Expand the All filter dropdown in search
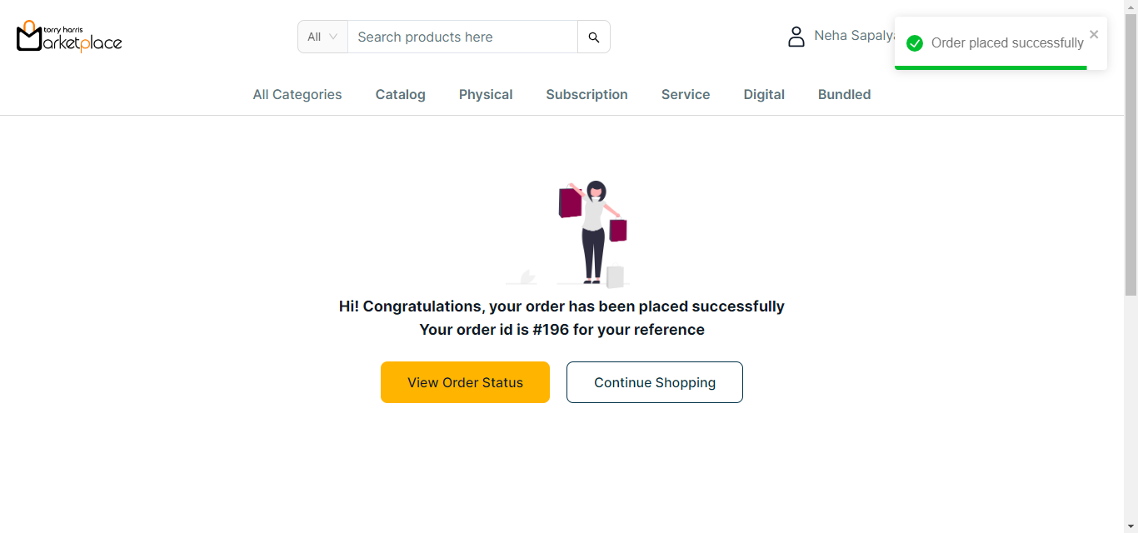This screenshot has height=533, width=1138. pyautogui.click(x=322, y=37)
